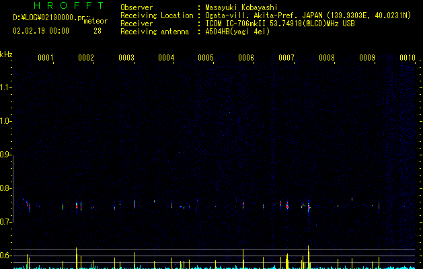
Task: Click time marker 0003
Action: tap(126, 57)
